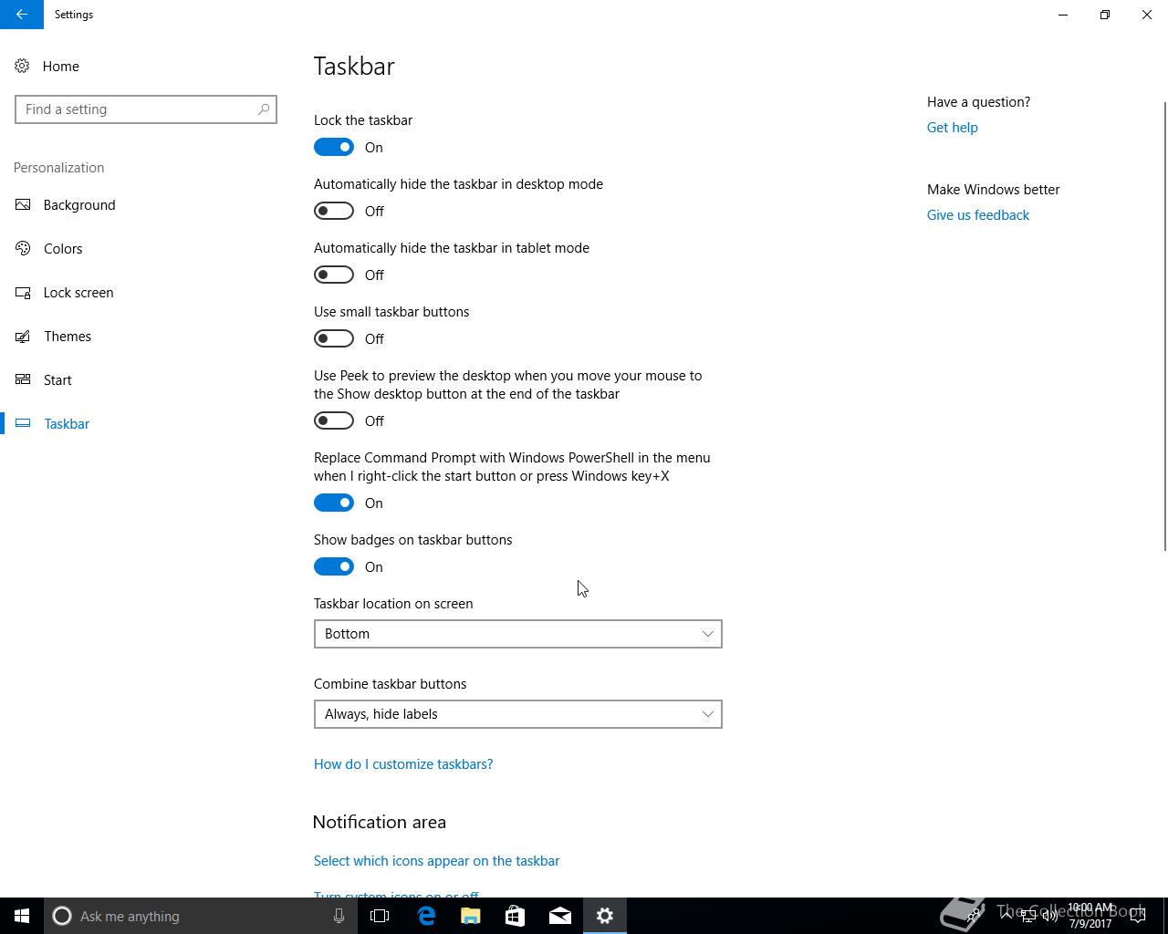The width and height of the screenshot is (1168, 934).
Task: Show hidden tray icons chevron
Action: 1006,916
